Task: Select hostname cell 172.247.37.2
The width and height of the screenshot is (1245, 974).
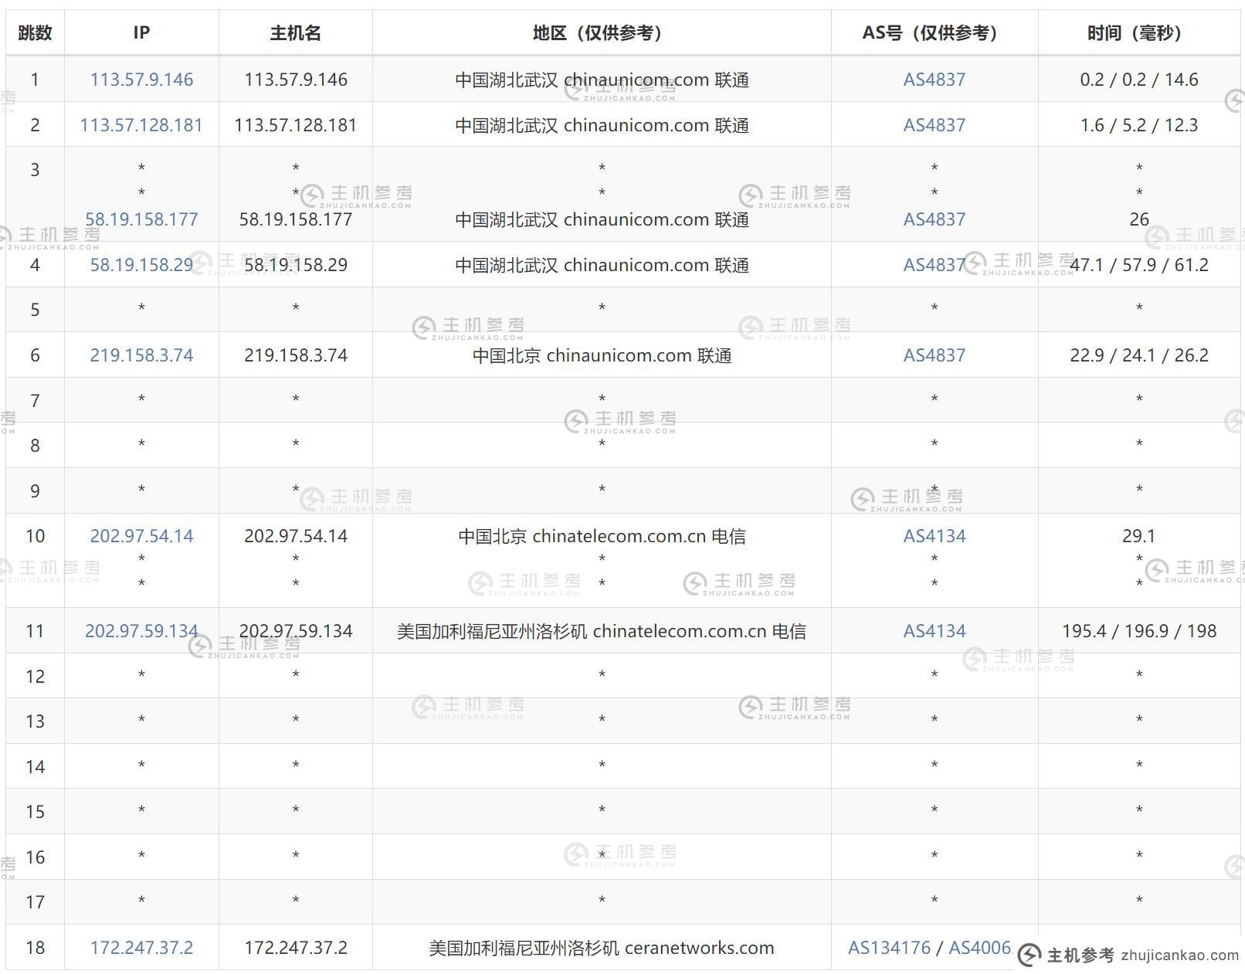Action: 296,948
